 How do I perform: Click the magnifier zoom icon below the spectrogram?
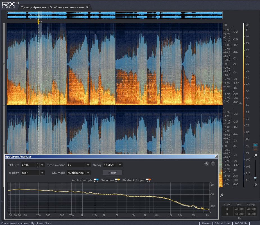222,195
